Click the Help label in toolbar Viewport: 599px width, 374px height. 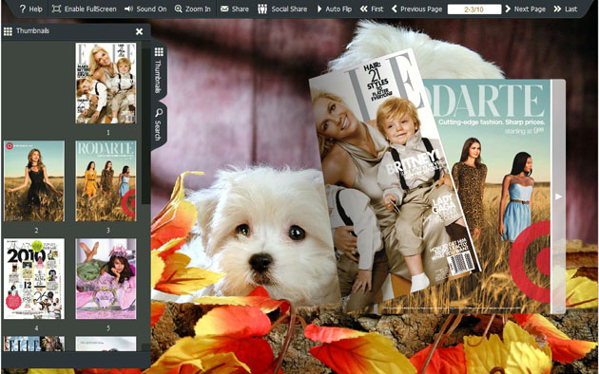tap(36, 9)
